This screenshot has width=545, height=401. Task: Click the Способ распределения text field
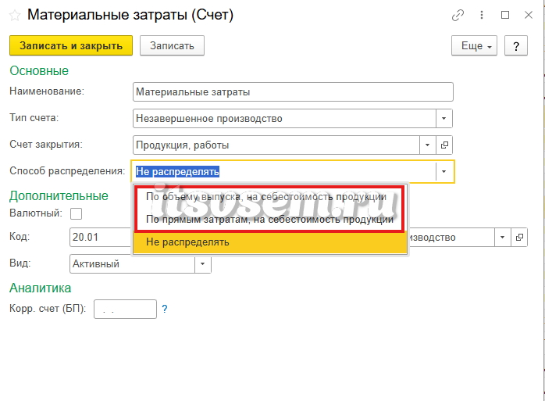pyautogui.click(x=283, y=172)
